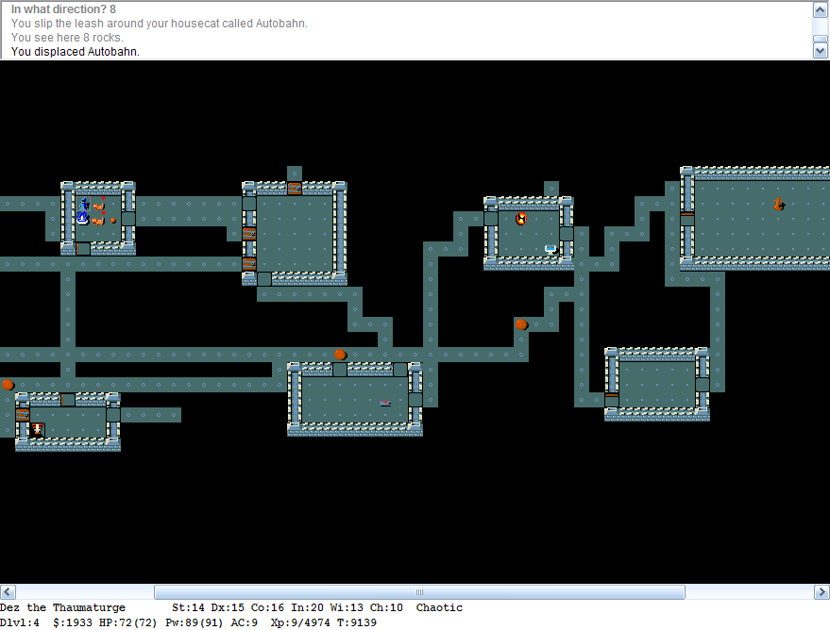Select the lower orange housecat beside the fountain
830x630 pixels.
click(x=98, y=220)
